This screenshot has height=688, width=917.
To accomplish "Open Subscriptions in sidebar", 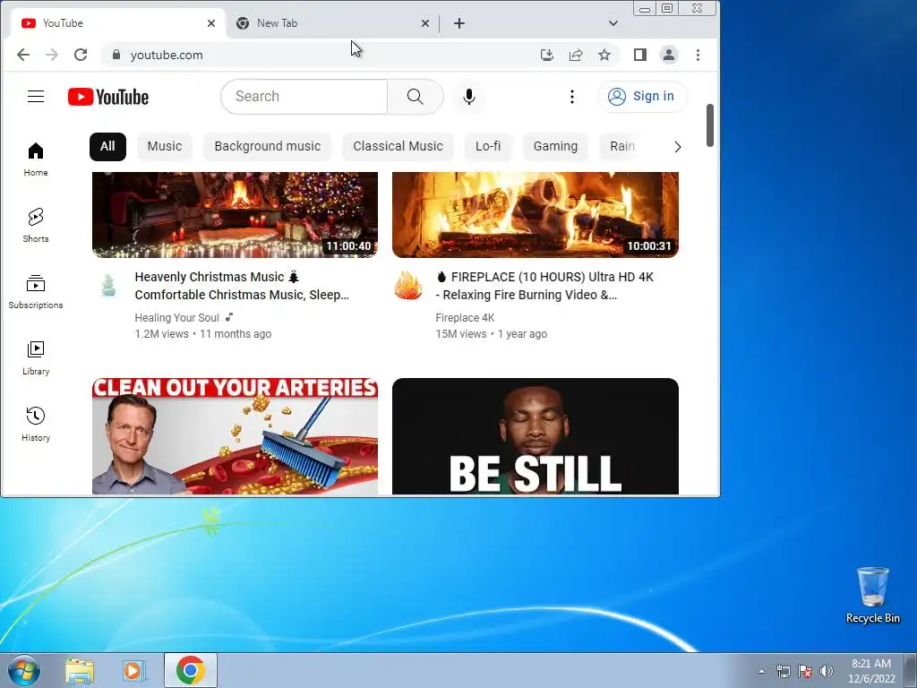I will (x=36, y=291).
